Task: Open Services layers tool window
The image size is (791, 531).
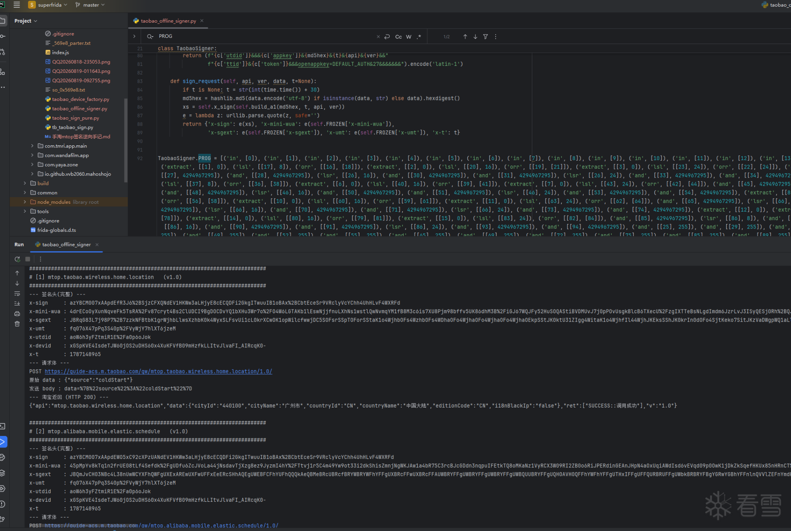Action: pos(2,473)
